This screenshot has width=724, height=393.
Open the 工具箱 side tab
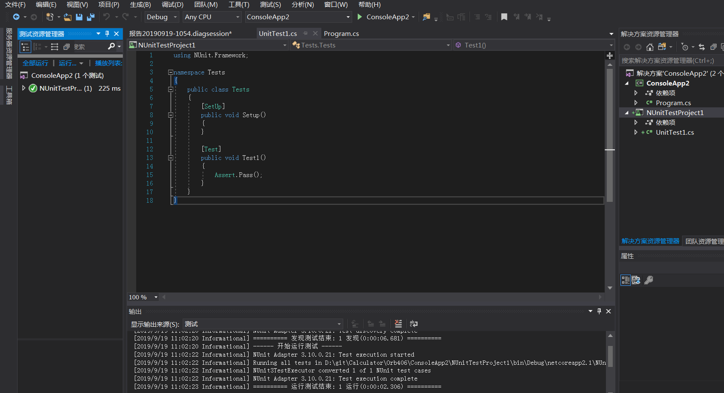pos(9,95)
